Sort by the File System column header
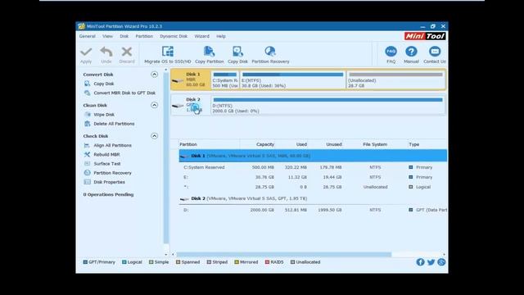The image size is (524, 295). (x=375, y=144)
